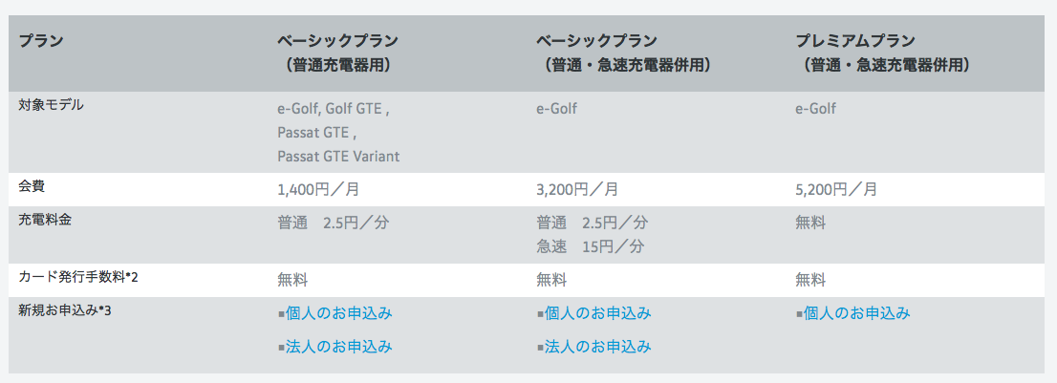1057x383 pixels.
Task: Click the プラン header cell
Action: 40,41
